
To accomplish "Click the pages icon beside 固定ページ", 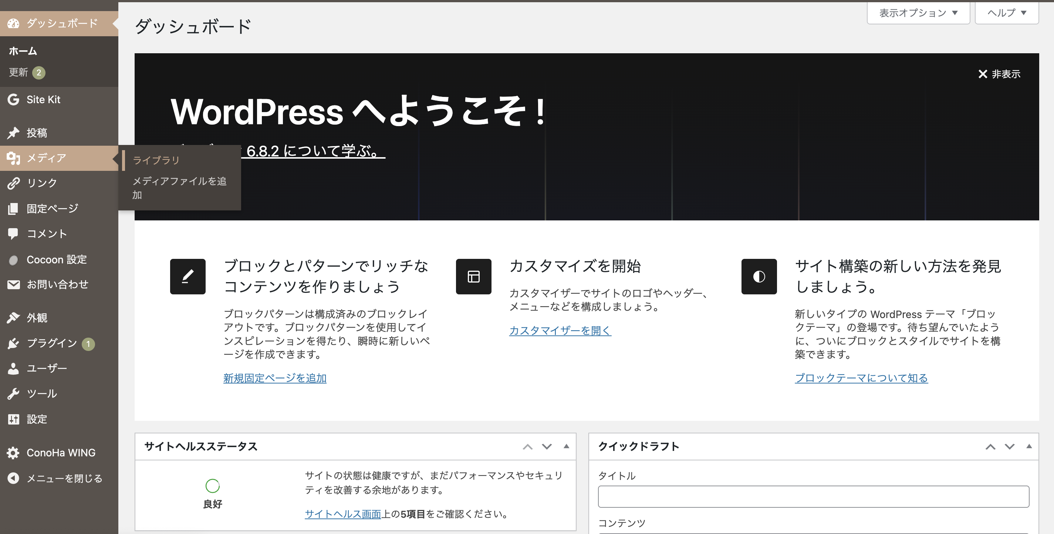I will pyautogui.click(x=13, y=208).
